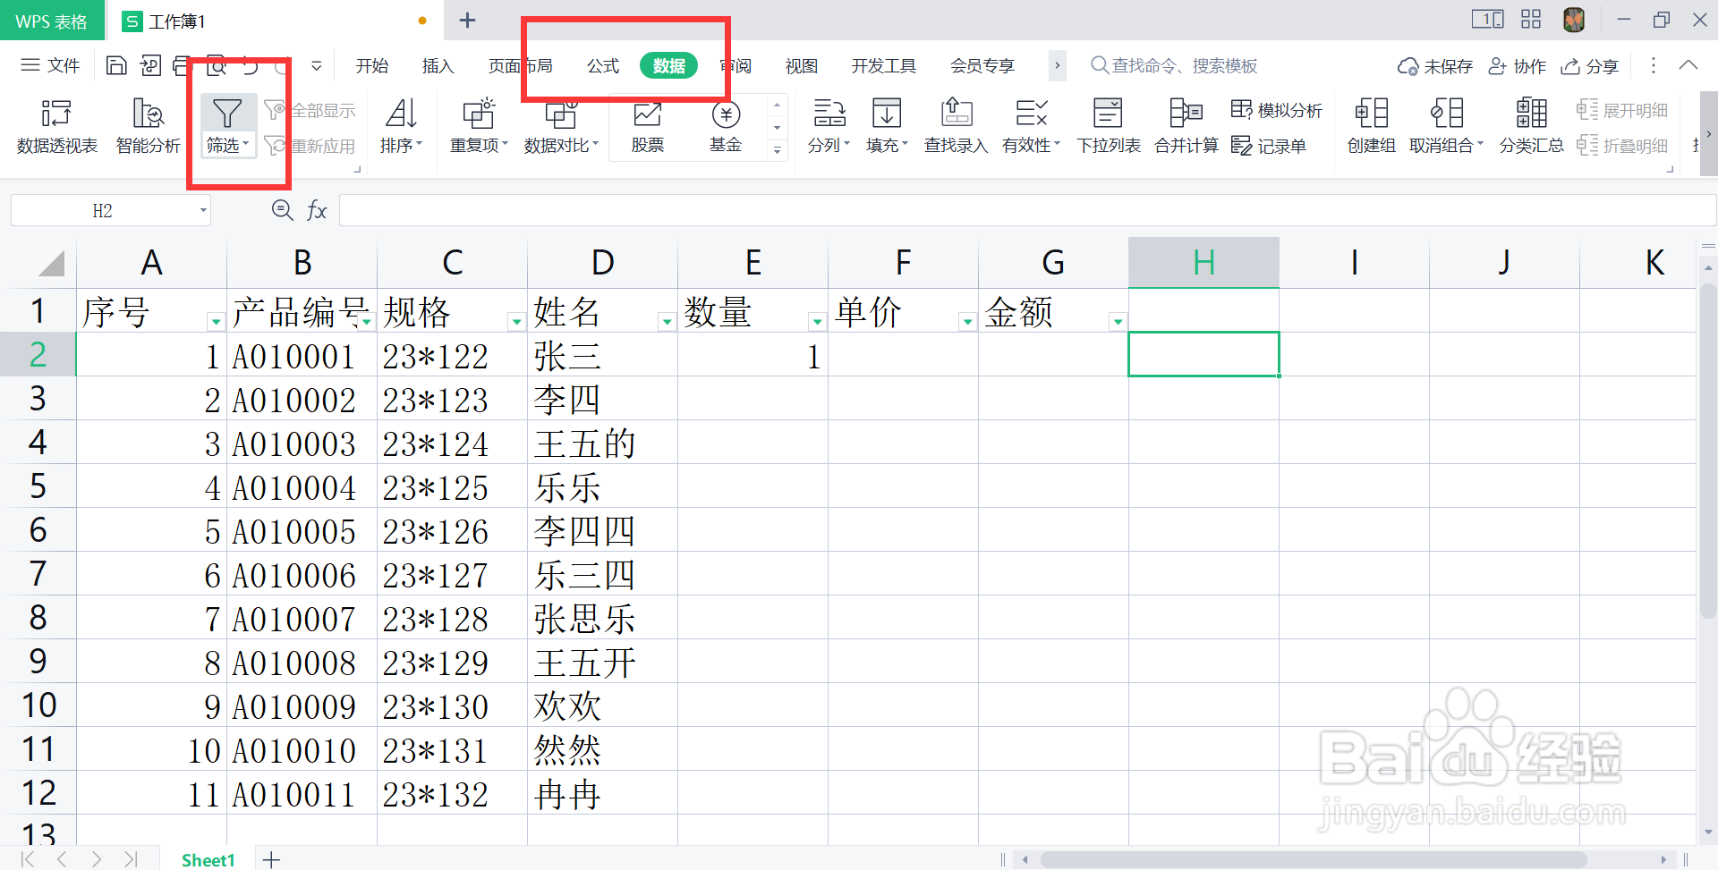
Task: Click the 分类汇总 subtotal icon
Action: click(x=1530, y=125)
